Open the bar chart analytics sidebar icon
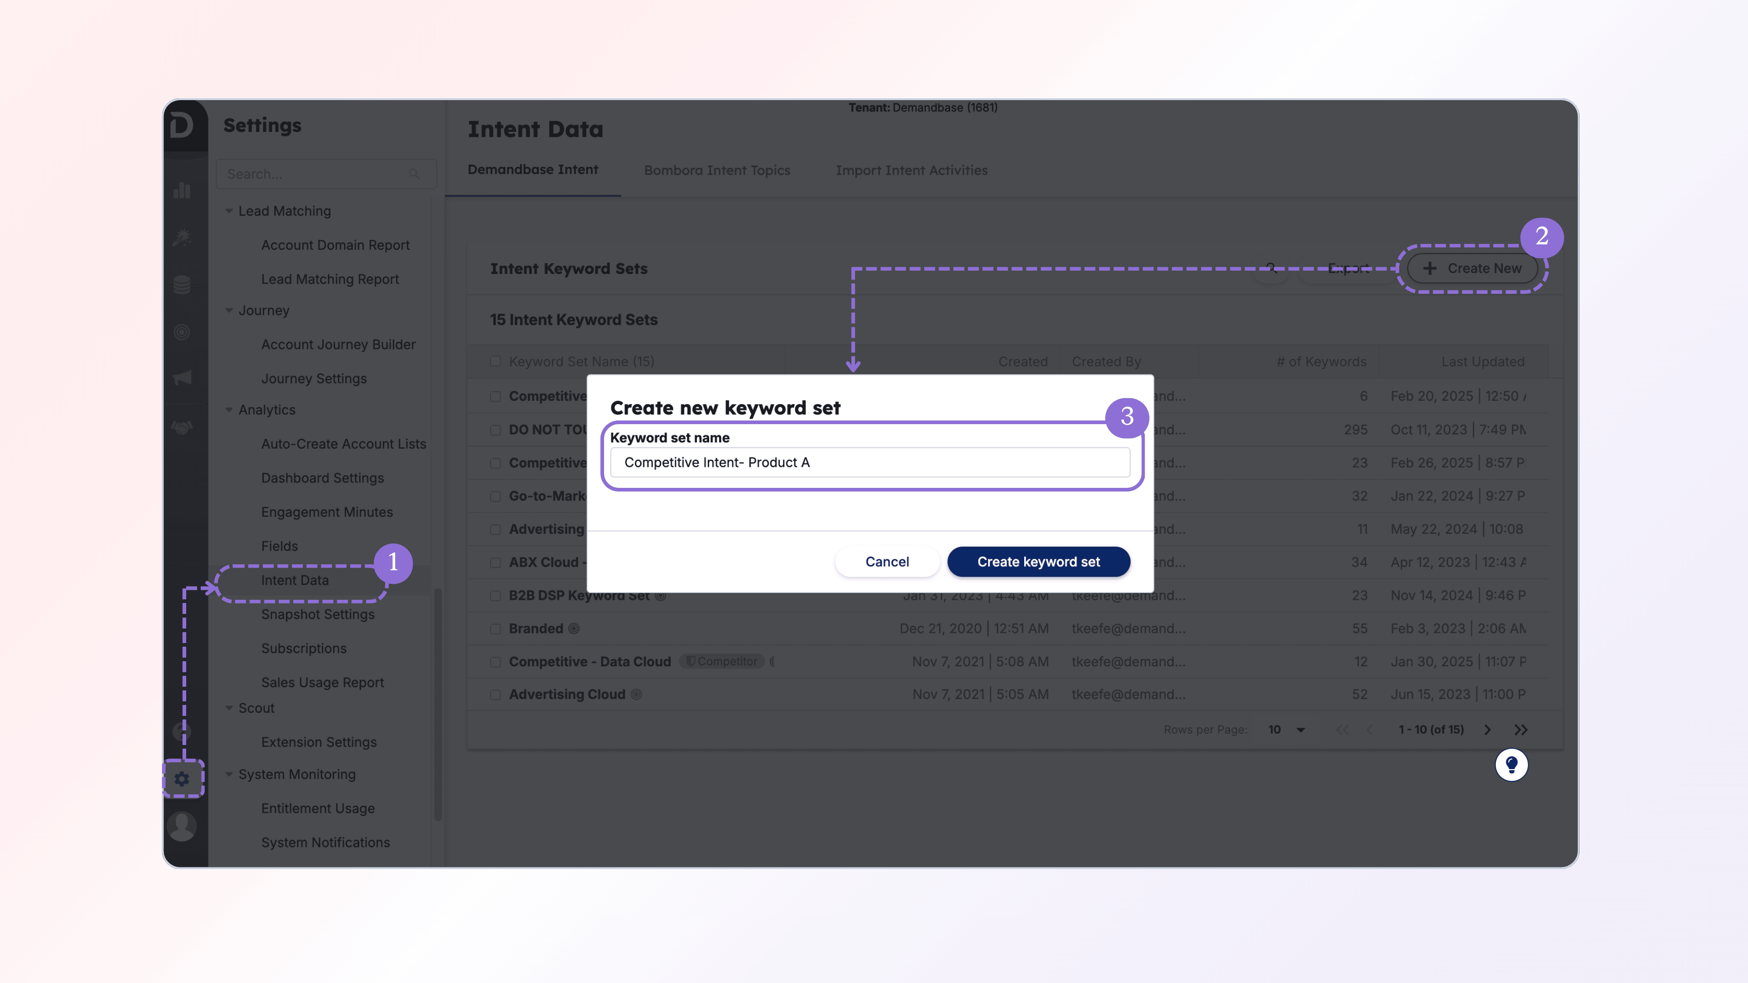The image size is (1748, 983). [x=181, y=191]
